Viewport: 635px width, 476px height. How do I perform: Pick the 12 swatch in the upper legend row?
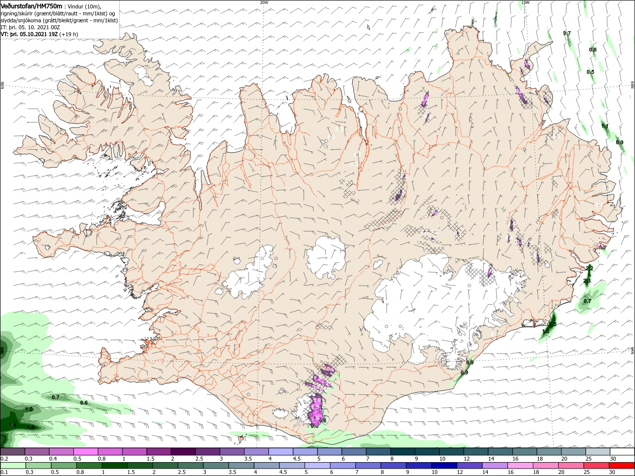coord(475,452)
